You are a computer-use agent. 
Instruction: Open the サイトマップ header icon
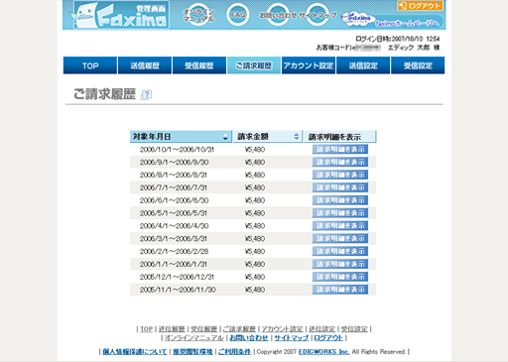[x=317, y=15]
